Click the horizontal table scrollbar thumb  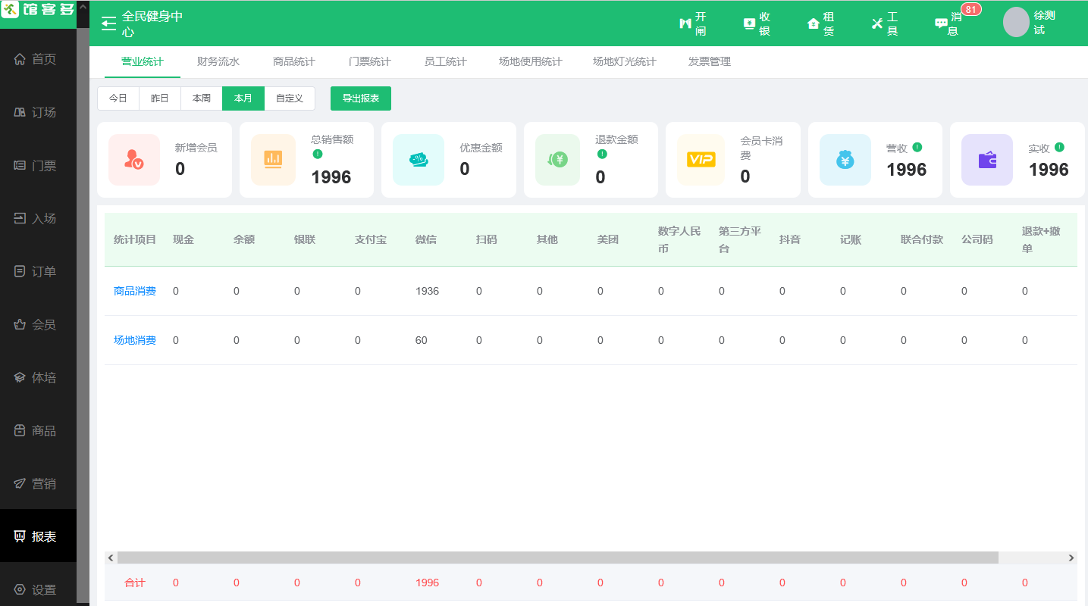pos(558,558)
